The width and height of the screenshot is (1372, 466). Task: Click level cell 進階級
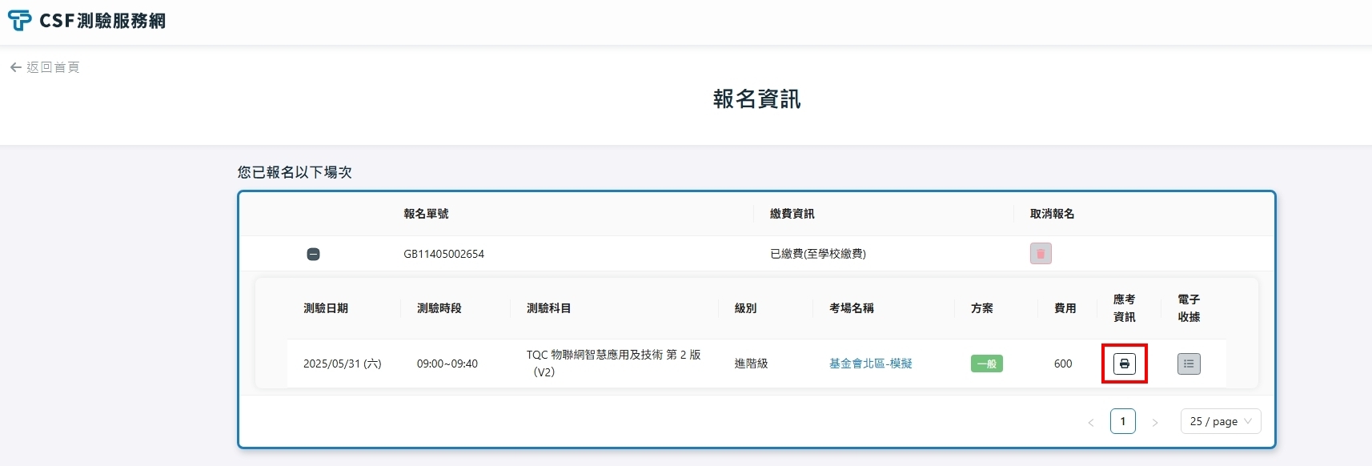click(x=751, y=364)
